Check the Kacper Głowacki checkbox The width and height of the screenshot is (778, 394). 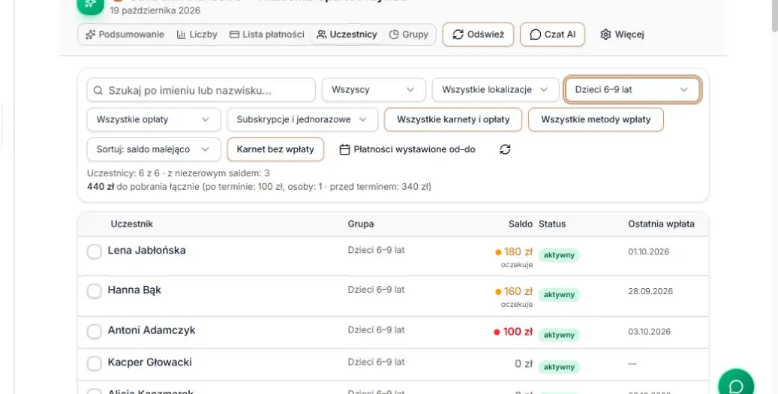(x=95, y=364)
